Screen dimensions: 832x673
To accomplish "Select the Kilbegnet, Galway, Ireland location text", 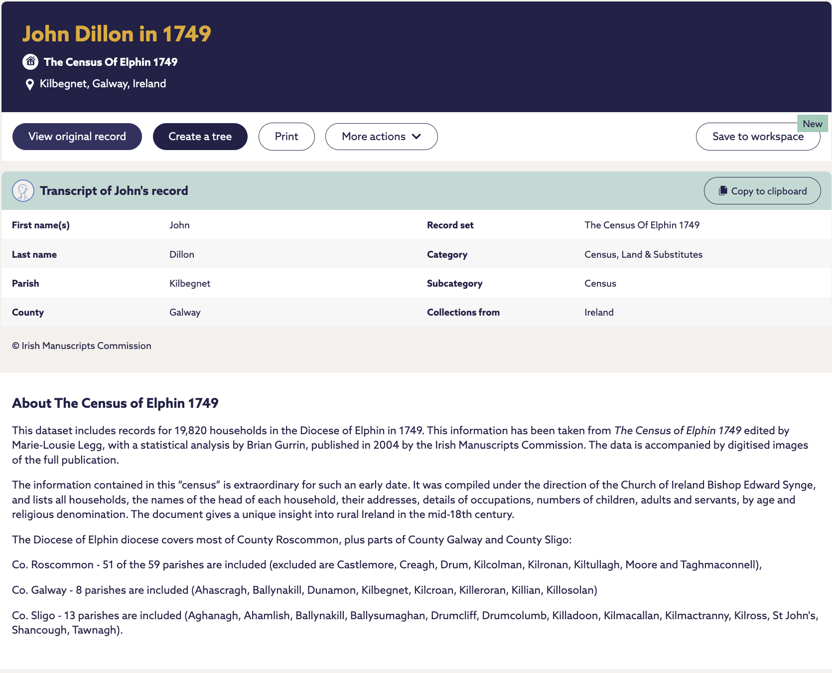I will coord(103,84).
